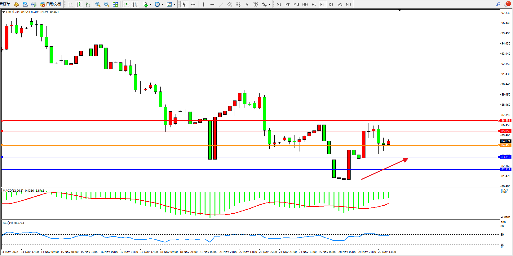Select the bar chart display icon

click(x=70, y=4)
